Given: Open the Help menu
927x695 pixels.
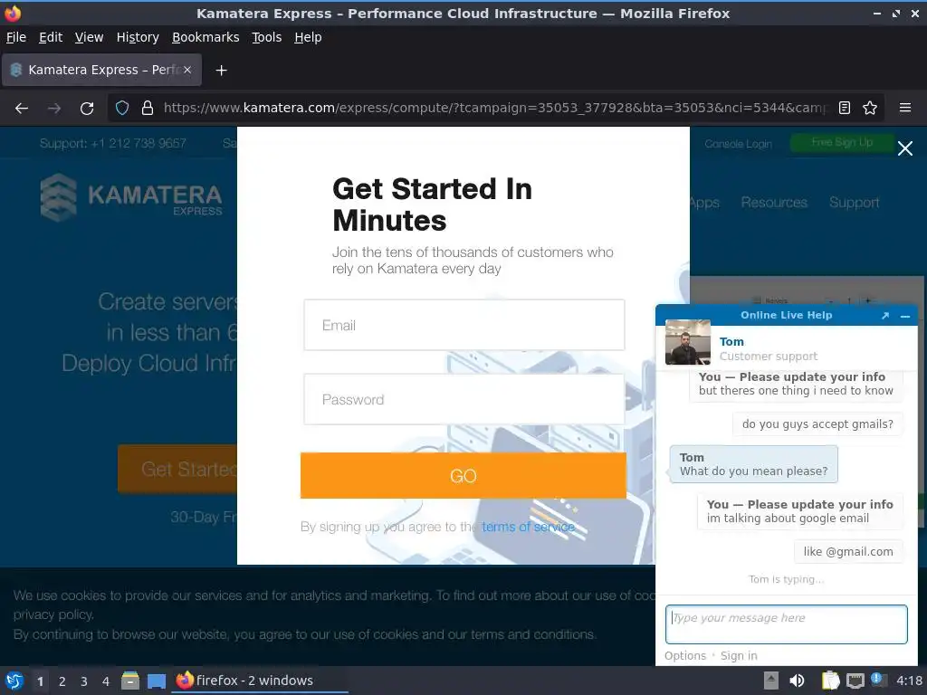Looking at the screenshot, I should click(x=308, y=37).
